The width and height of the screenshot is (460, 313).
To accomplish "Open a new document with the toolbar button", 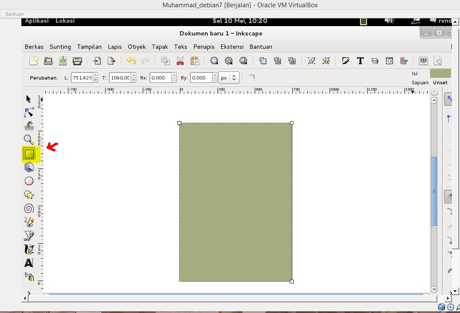I will point(34,60).
